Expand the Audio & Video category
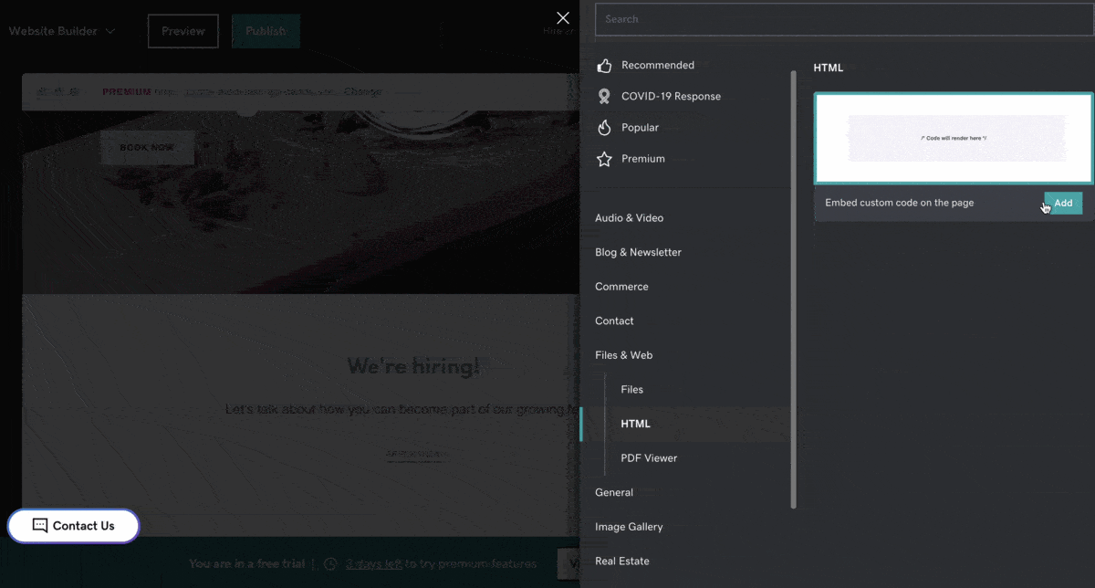Viewport: 1095px width, 588px height. pyautogui.click(x=629, y=218)
